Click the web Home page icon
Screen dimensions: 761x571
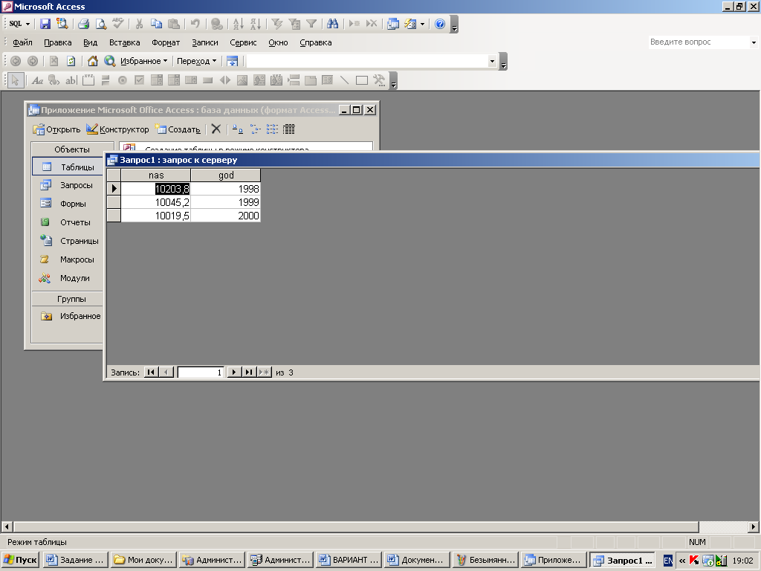(93, 61)
